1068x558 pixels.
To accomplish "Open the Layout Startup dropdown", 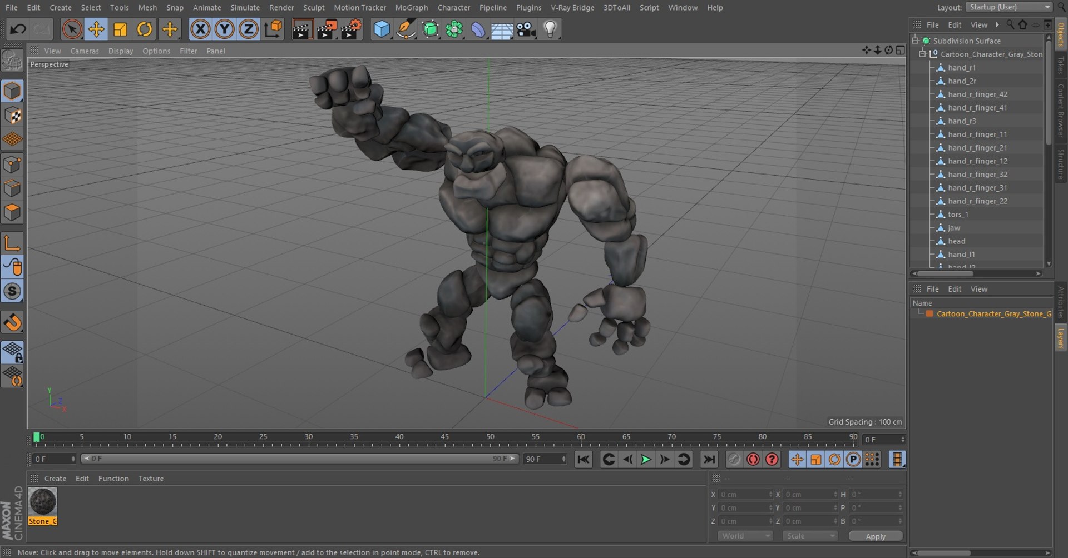I will coord(1009,7).
